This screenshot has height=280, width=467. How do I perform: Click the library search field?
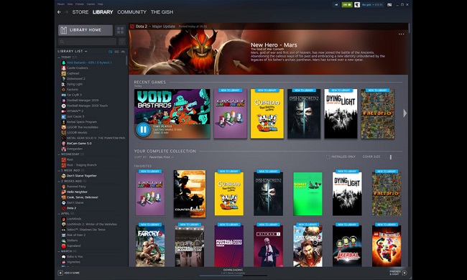tap(87, 42)
